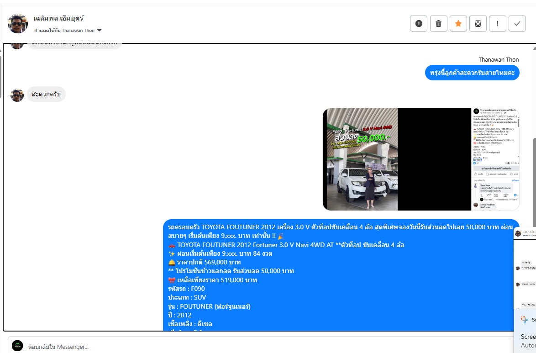Click the ปี : 2012 line

coord(179,315)
